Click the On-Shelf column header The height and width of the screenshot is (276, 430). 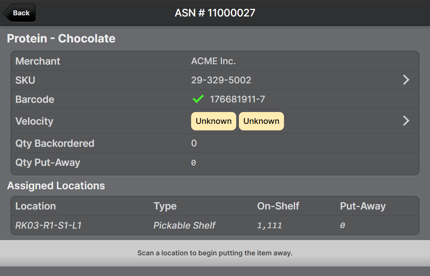278,206
